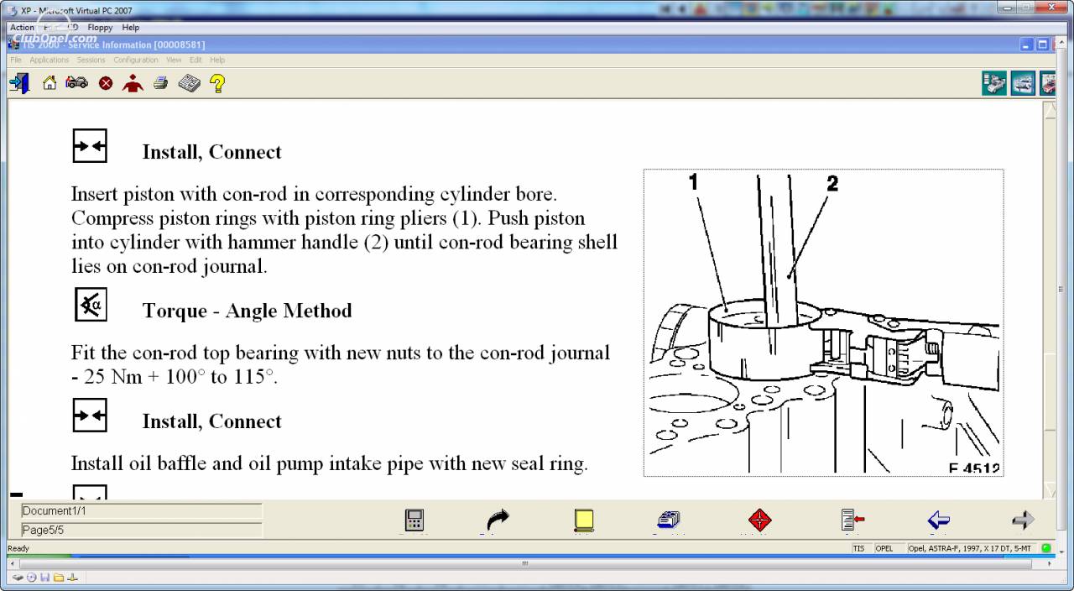
Task: Click the install symbol above the oil baffle line
Action: point(90,416)
